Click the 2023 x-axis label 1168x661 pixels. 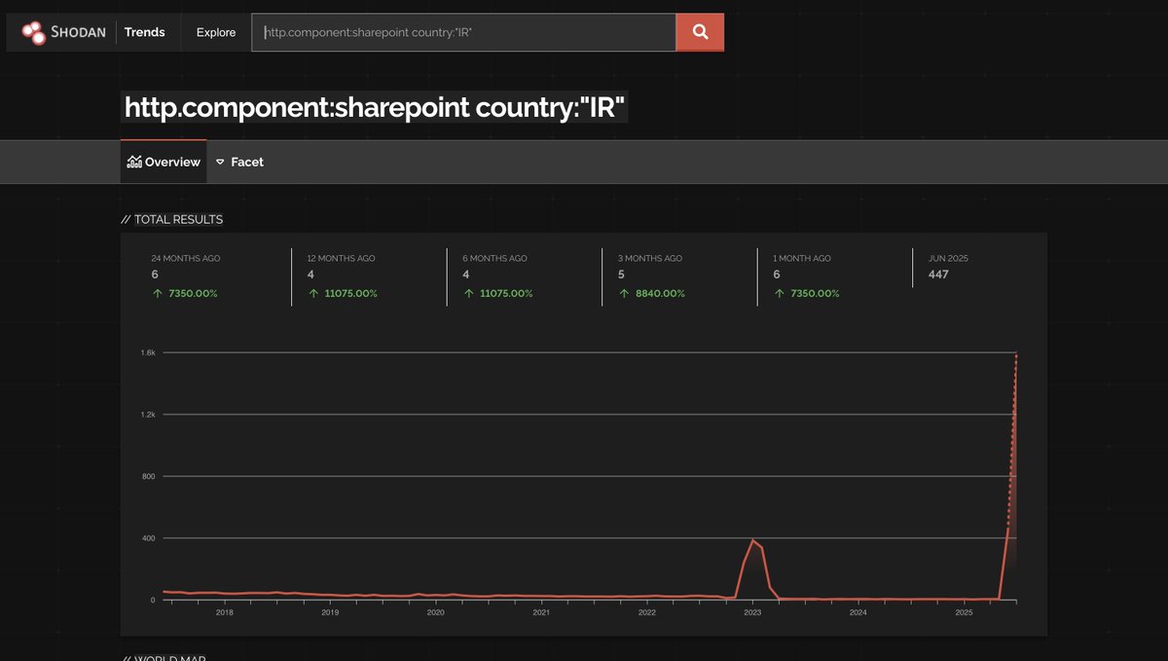(x=752, y=612)
